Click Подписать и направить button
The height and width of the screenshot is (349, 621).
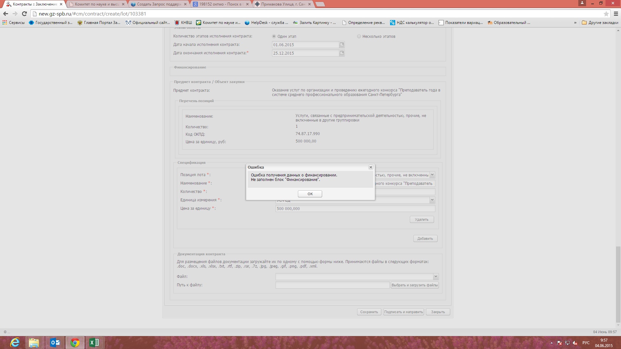coord(403,312)
